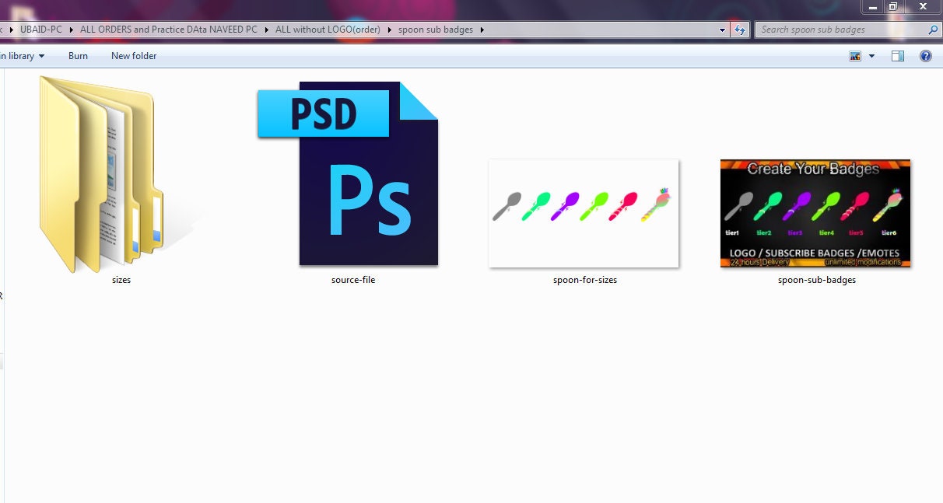
Task: Open Windows Explorer Help
Action: 925,55
